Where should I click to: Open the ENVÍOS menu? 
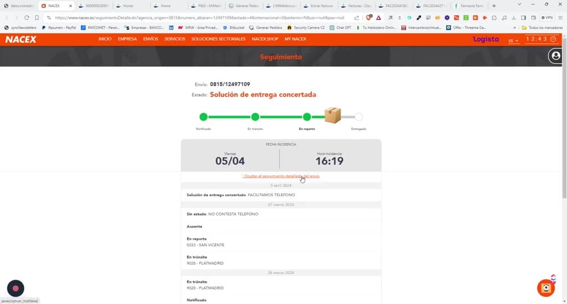click(x=151, y=39)
